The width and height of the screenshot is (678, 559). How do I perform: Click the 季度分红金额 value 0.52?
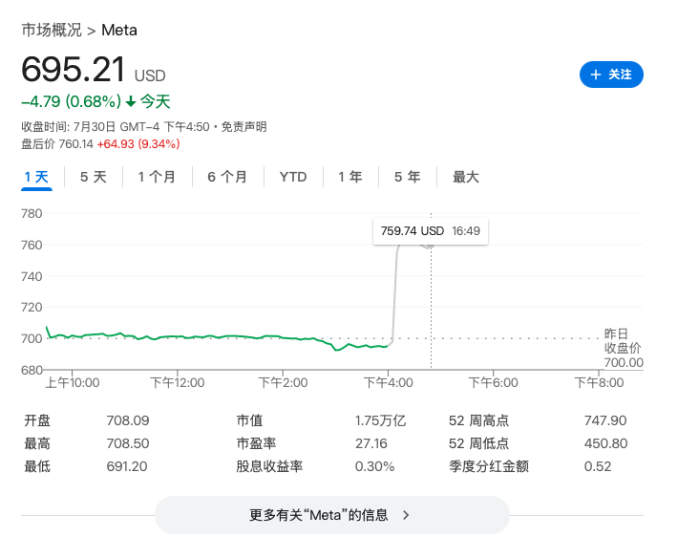(x=598, y=466)
